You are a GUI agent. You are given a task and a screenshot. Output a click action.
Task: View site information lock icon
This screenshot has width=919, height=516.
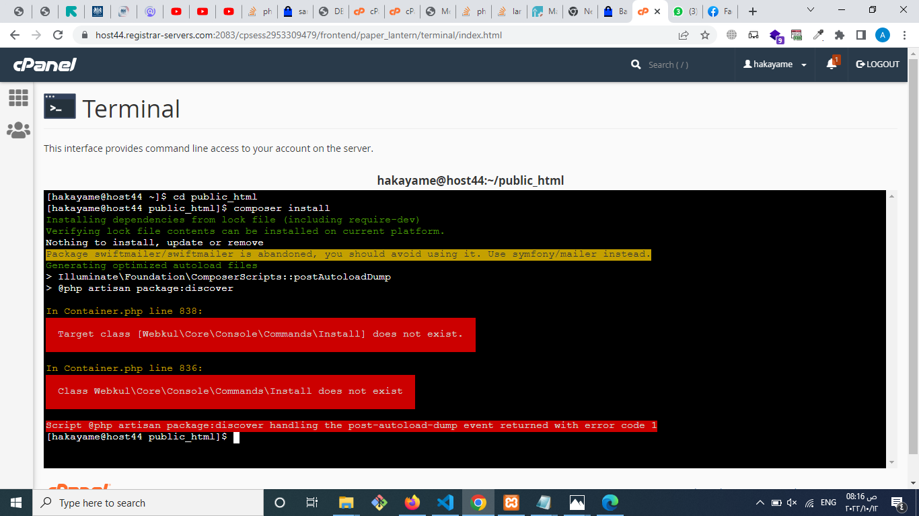pyautogui.click(x=84, y=36)
